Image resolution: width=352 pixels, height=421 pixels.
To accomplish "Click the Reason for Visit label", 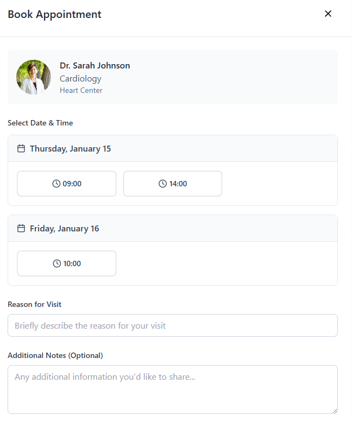I will click(35, 304).
